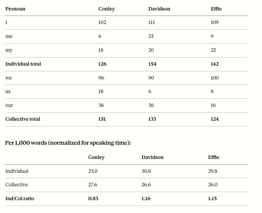Select the 'Individual total' row label
Viewport: 262px width, 213px height.
[23, 64]
